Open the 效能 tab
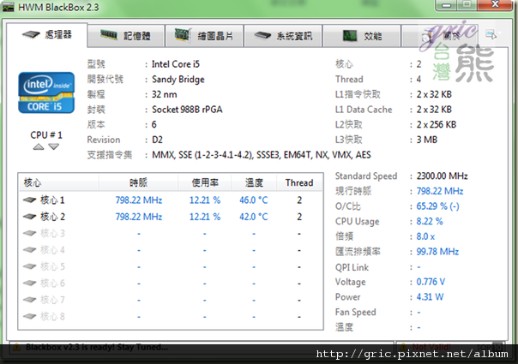518x364 pixels. pos(362,36)
